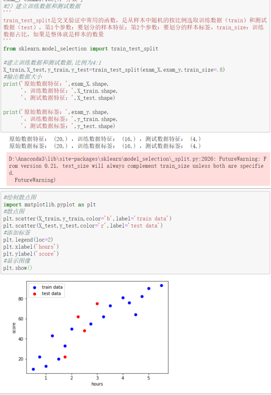The image size is (271, 395).
Task: Click the plt.ylabel('score') code line
Action: click(31, 254)
